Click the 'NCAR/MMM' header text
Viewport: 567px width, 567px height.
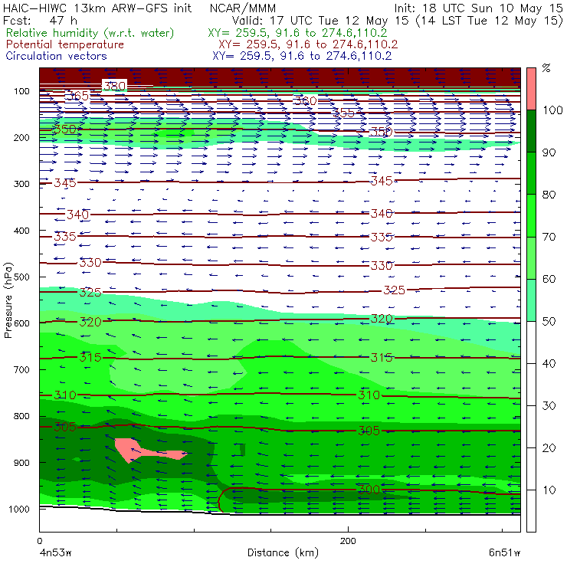click(x=243, y=8)
